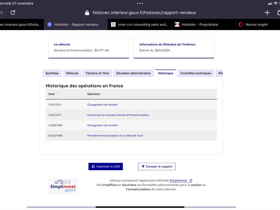Click the padlock icon in address bar
The image size is (280, 210).
[x=87, y=13]
